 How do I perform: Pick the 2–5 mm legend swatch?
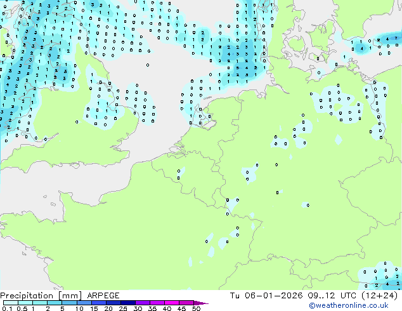pos(55,303)
